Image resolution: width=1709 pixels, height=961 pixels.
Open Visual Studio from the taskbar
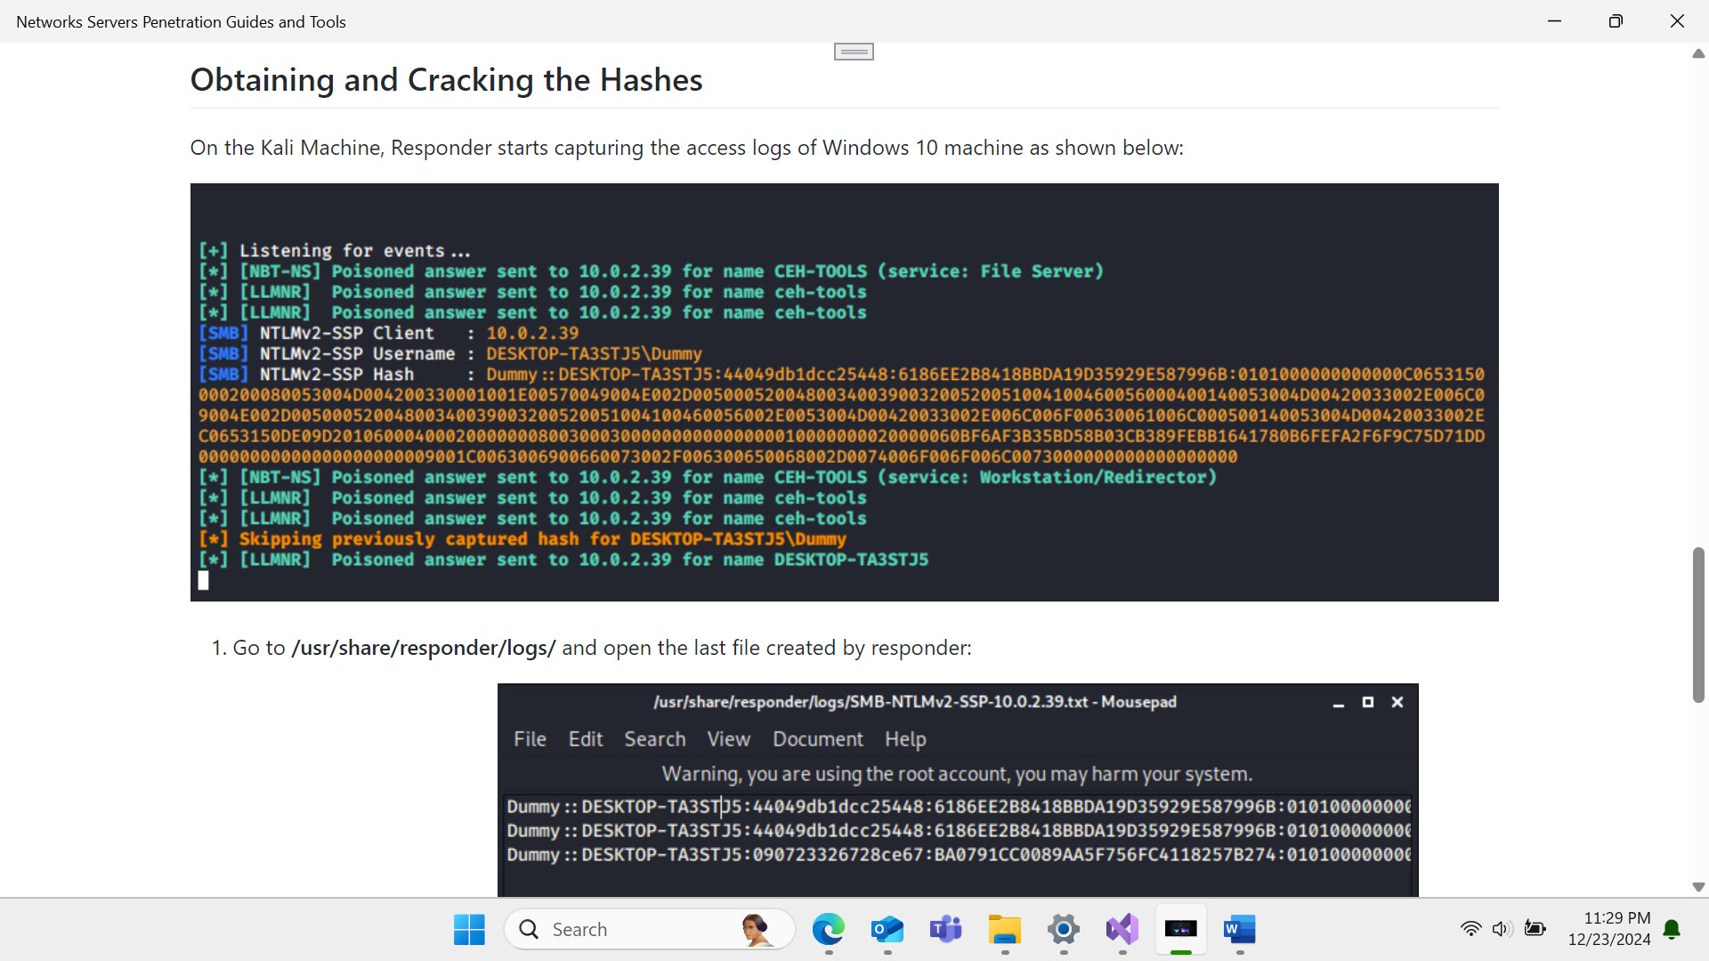click(1122, 930)
